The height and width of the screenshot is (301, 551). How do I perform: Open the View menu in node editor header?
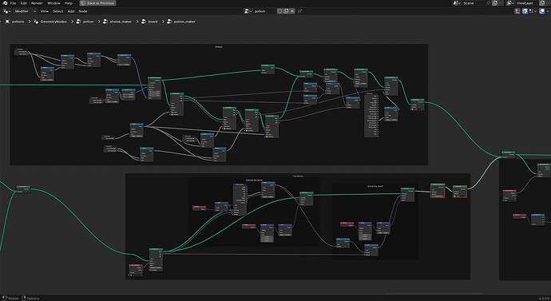tap(45, 11)
